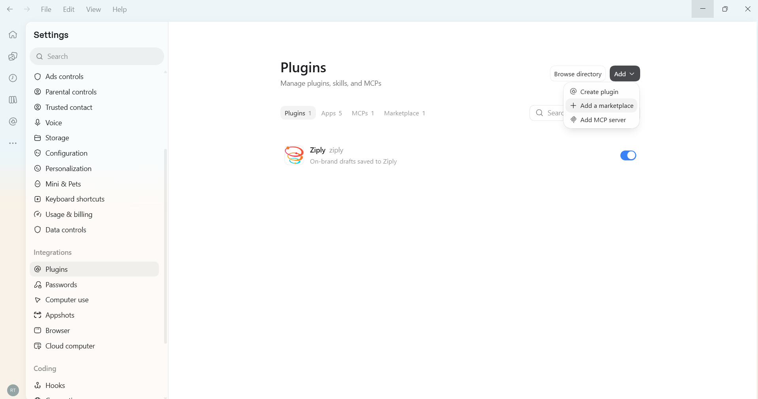Viewport: 758px width, 399px height.
Task: Open the RT user avatar
Action: pyautogui.click(x=13, y=390)
